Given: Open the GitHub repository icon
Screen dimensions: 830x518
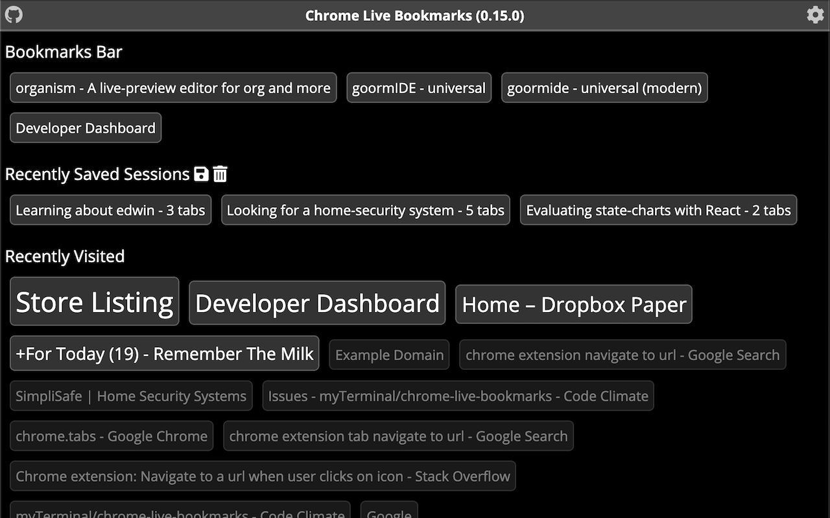Looking at the screenshot, I should click(x=14, y=14).
